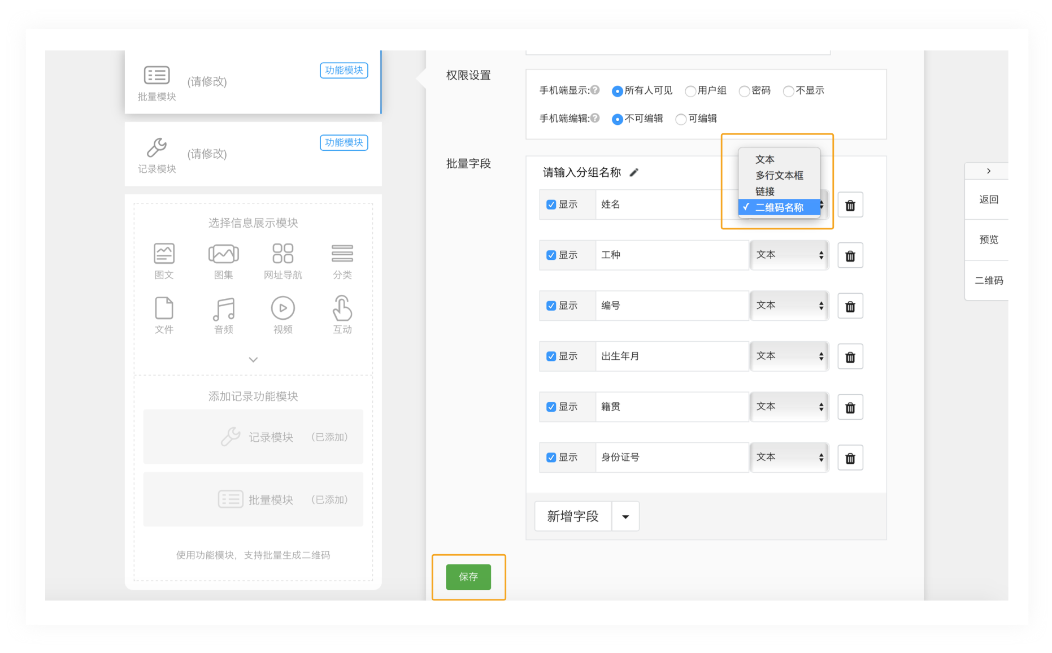This screenshot has height=653, width=1052.
Task: Select the 视频 video module icon
Action: point(283,308)
